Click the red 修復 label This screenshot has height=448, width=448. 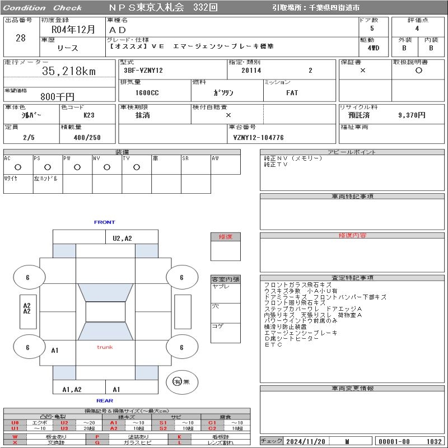225,237
